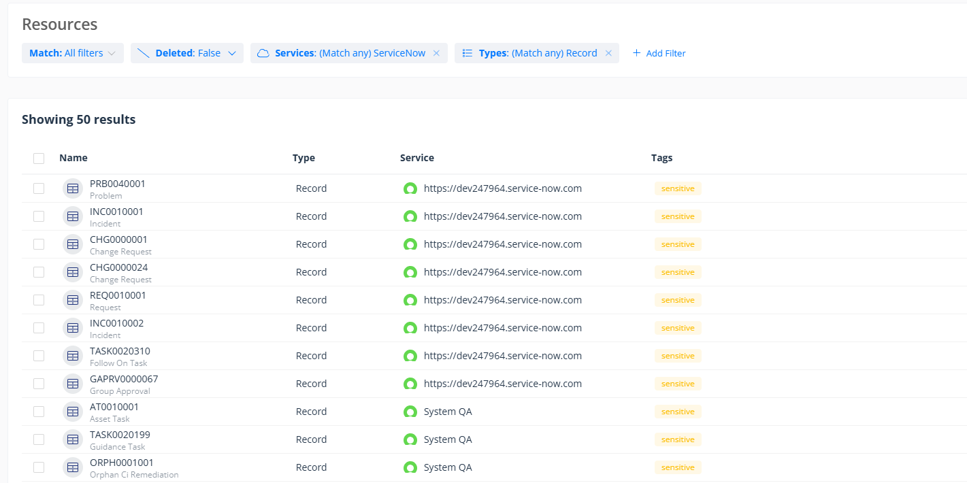
Task: Click green service icon in ORPH0001001 row
Action: [x=410, y=467]
